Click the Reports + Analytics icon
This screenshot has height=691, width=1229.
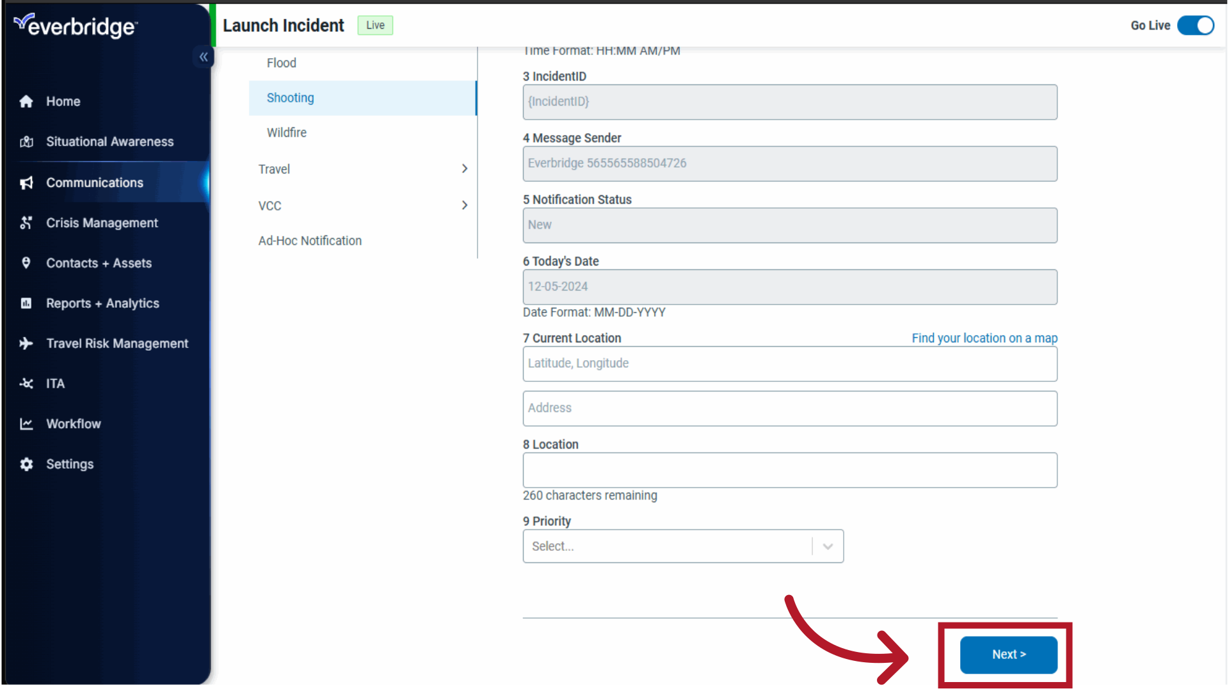click(x=26, y=303)
